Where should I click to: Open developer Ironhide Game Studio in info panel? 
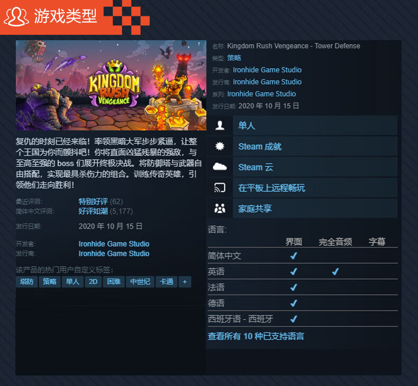267,70
